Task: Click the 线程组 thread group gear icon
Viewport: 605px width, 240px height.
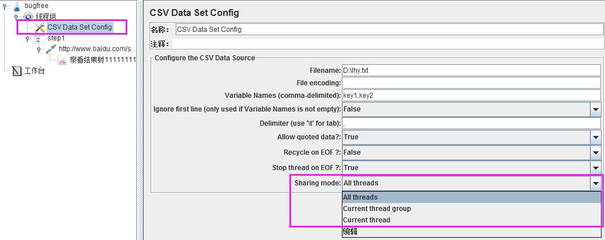Action: pos(28,16)
